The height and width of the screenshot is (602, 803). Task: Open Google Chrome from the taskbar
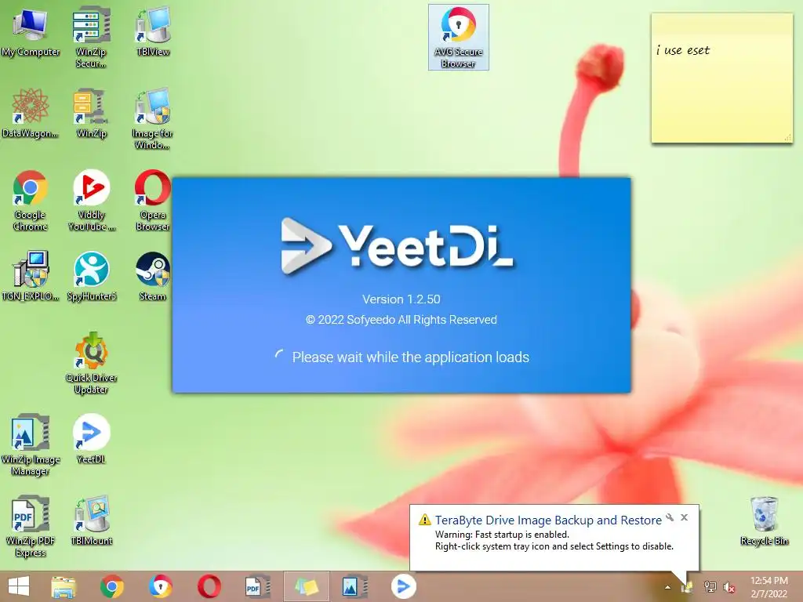[112, 586]
